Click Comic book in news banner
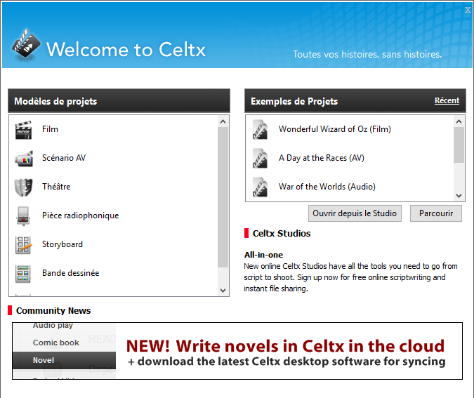474x398 pixels. (56, 343)
